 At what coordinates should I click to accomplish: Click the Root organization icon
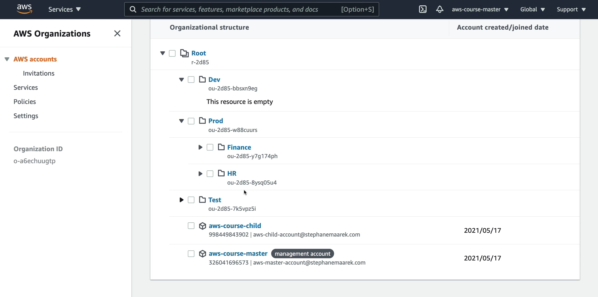click(184, 53)
